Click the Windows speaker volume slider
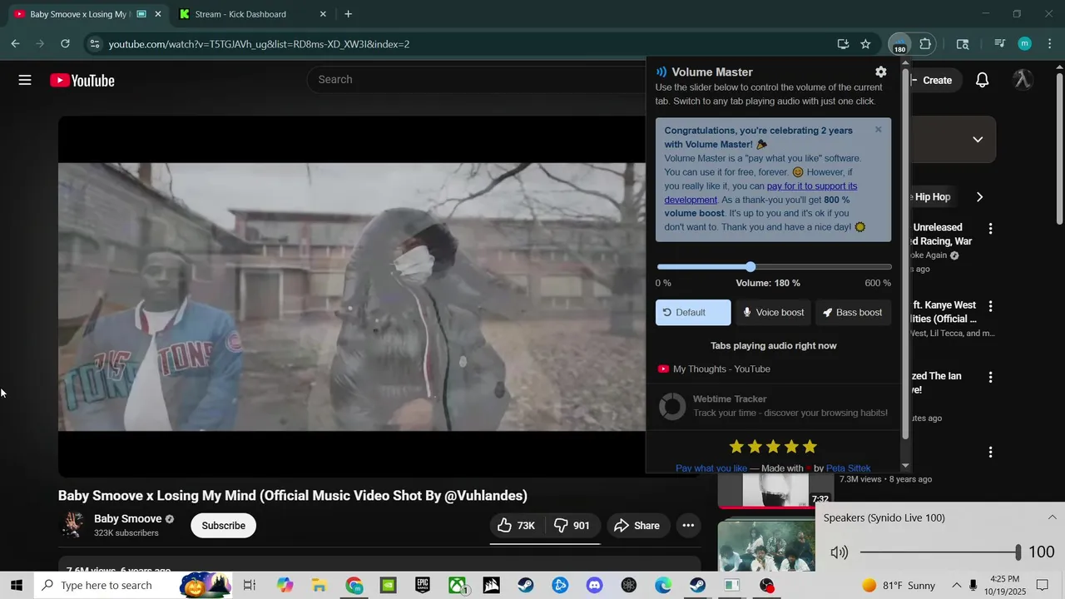Viewport: 1065px width, 599px height. tap(939, 552)
